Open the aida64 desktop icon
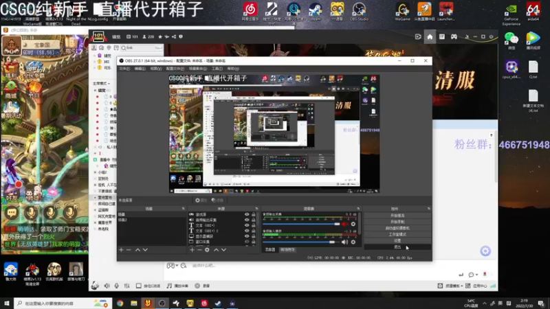The image size is (550, 309). coord(533,12)
